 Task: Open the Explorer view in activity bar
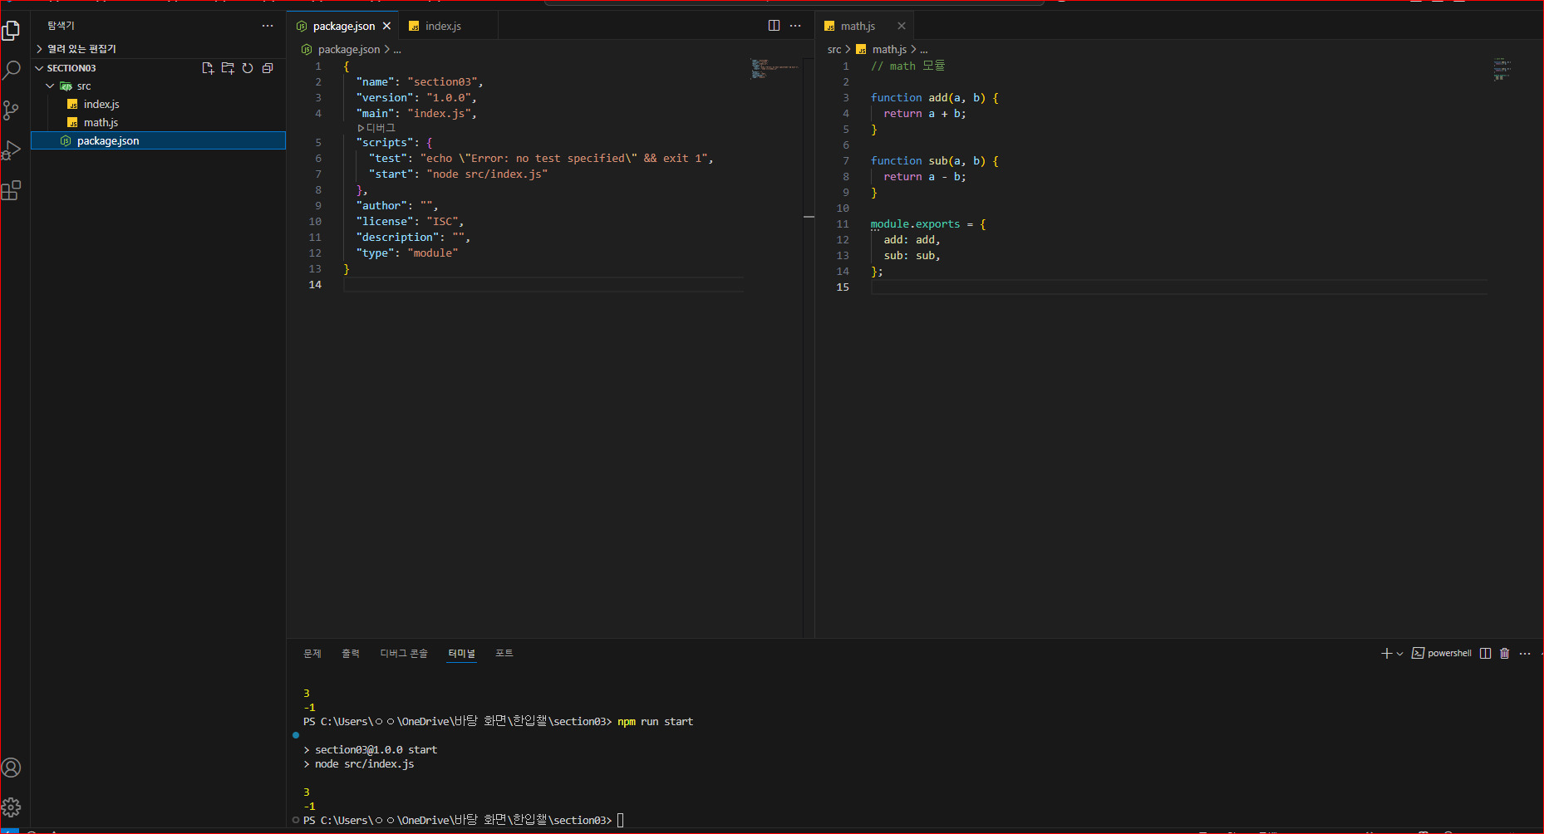click(12, 31)
